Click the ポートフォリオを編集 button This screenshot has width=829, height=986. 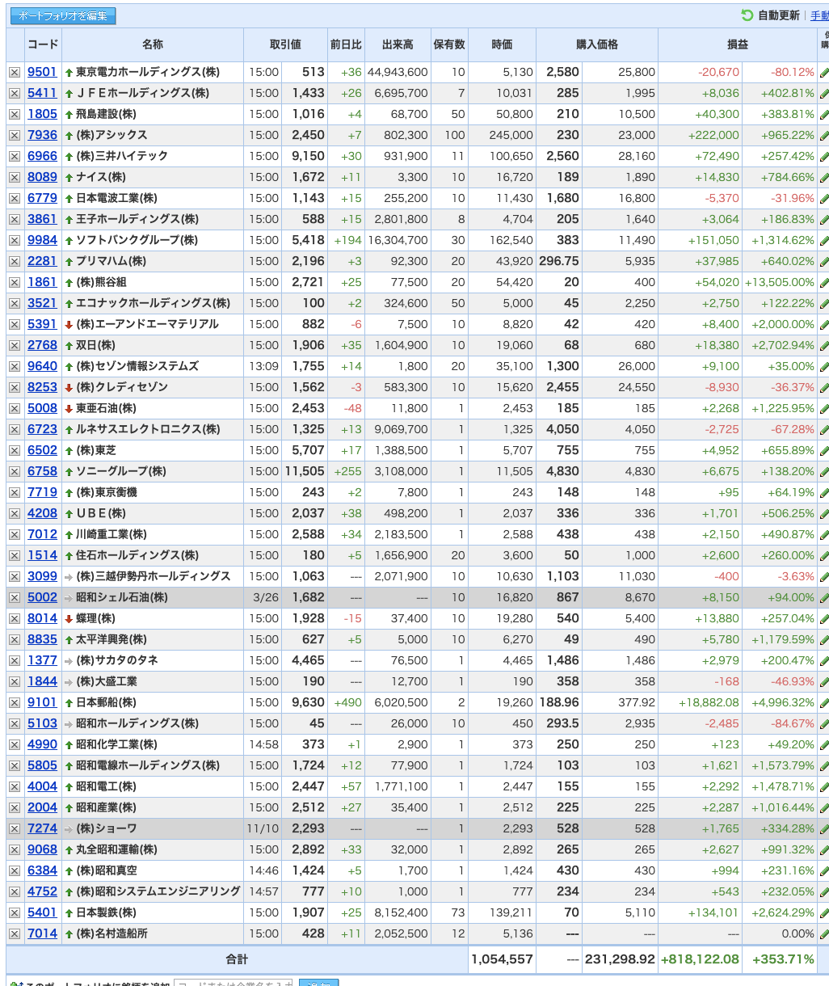pos(63,15)
